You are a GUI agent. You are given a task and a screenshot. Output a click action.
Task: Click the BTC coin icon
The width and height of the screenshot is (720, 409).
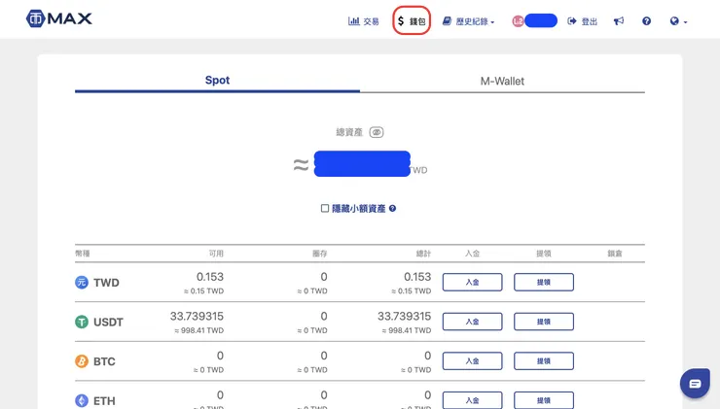tap(82, 361)
